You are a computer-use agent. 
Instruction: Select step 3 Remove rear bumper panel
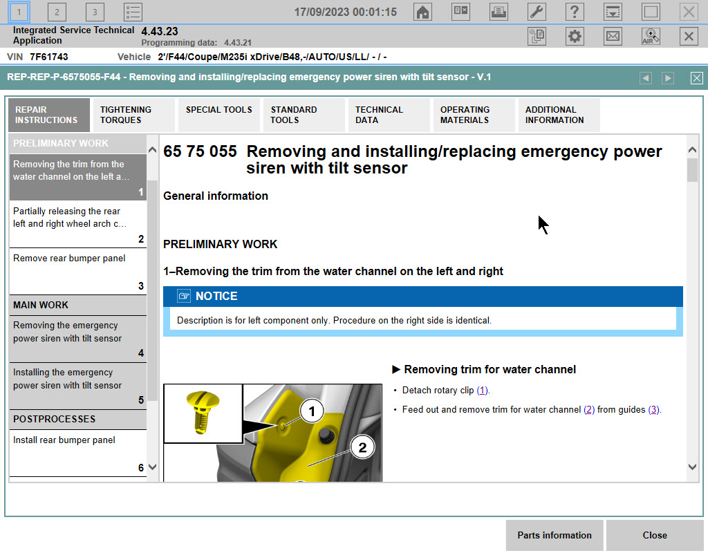[x=77, y=271]
